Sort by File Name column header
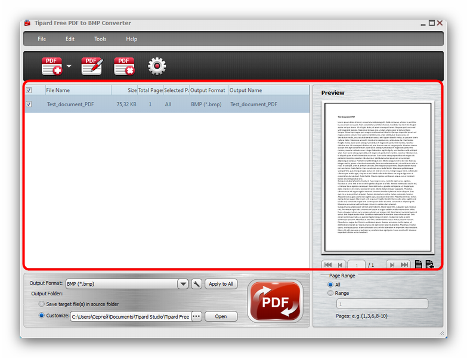Viewport: 467px width, 358px height. tap(78, 90)
